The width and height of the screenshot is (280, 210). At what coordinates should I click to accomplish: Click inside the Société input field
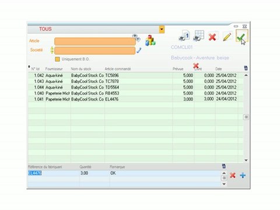pos(95,51)
